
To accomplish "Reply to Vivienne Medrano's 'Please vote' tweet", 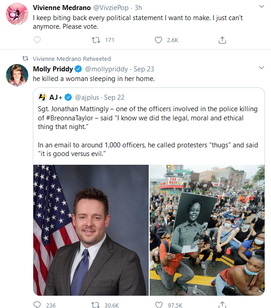I will 37,40.
